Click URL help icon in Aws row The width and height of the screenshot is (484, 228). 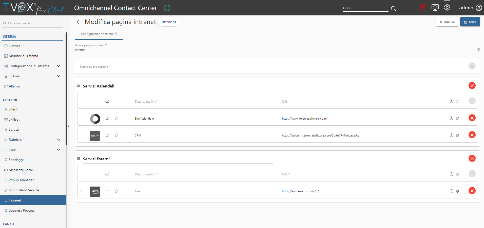451,191
